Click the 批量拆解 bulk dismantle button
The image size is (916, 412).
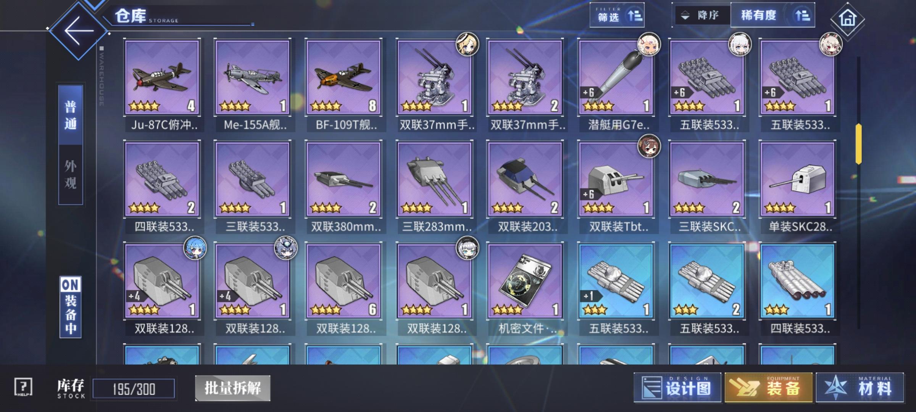click(x=233, y=388)
